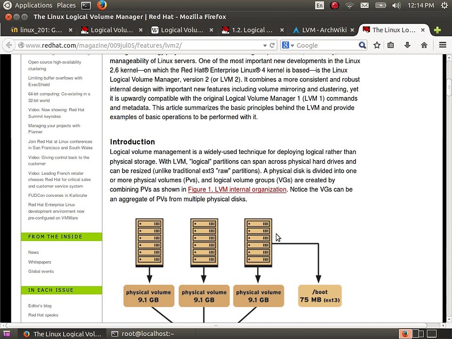The height and width of the screenshot is (339, 452).
Task: Select the last empty workspace in switcher
Action: tap(432, 334)
